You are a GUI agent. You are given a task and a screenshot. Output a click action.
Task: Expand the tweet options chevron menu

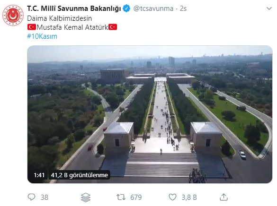tap(269, 9)
